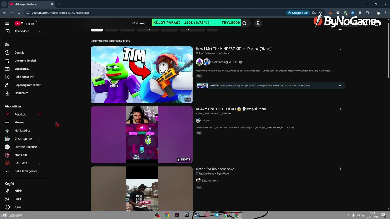Click the install app icon in address bar
This screenshot has height=219, width=390.
click(x=314, y=13)
